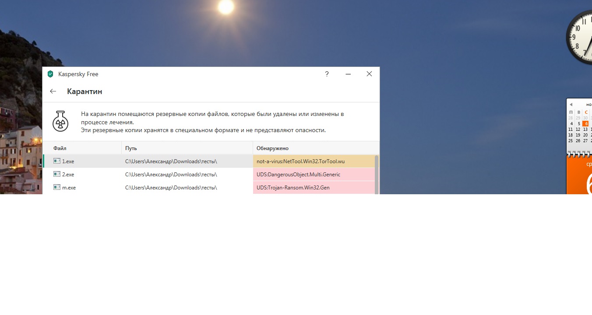Viewport: 592px width, 315px height.
Task: Click the path cell in the 2.exe row
Action: 187,175
